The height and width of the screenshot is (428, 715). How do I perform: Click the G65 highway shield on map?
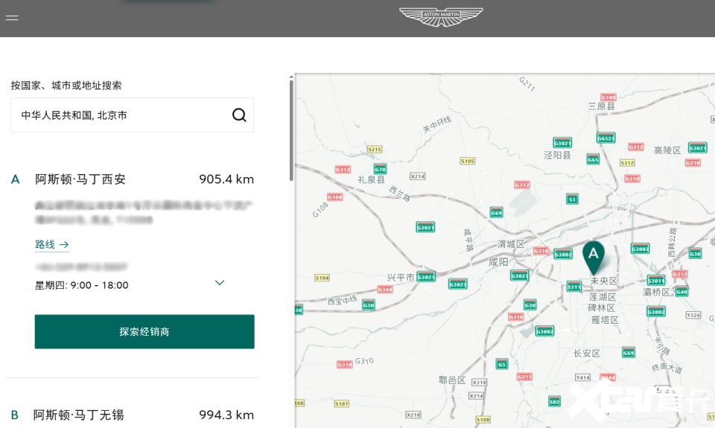[x=593, y=159]
